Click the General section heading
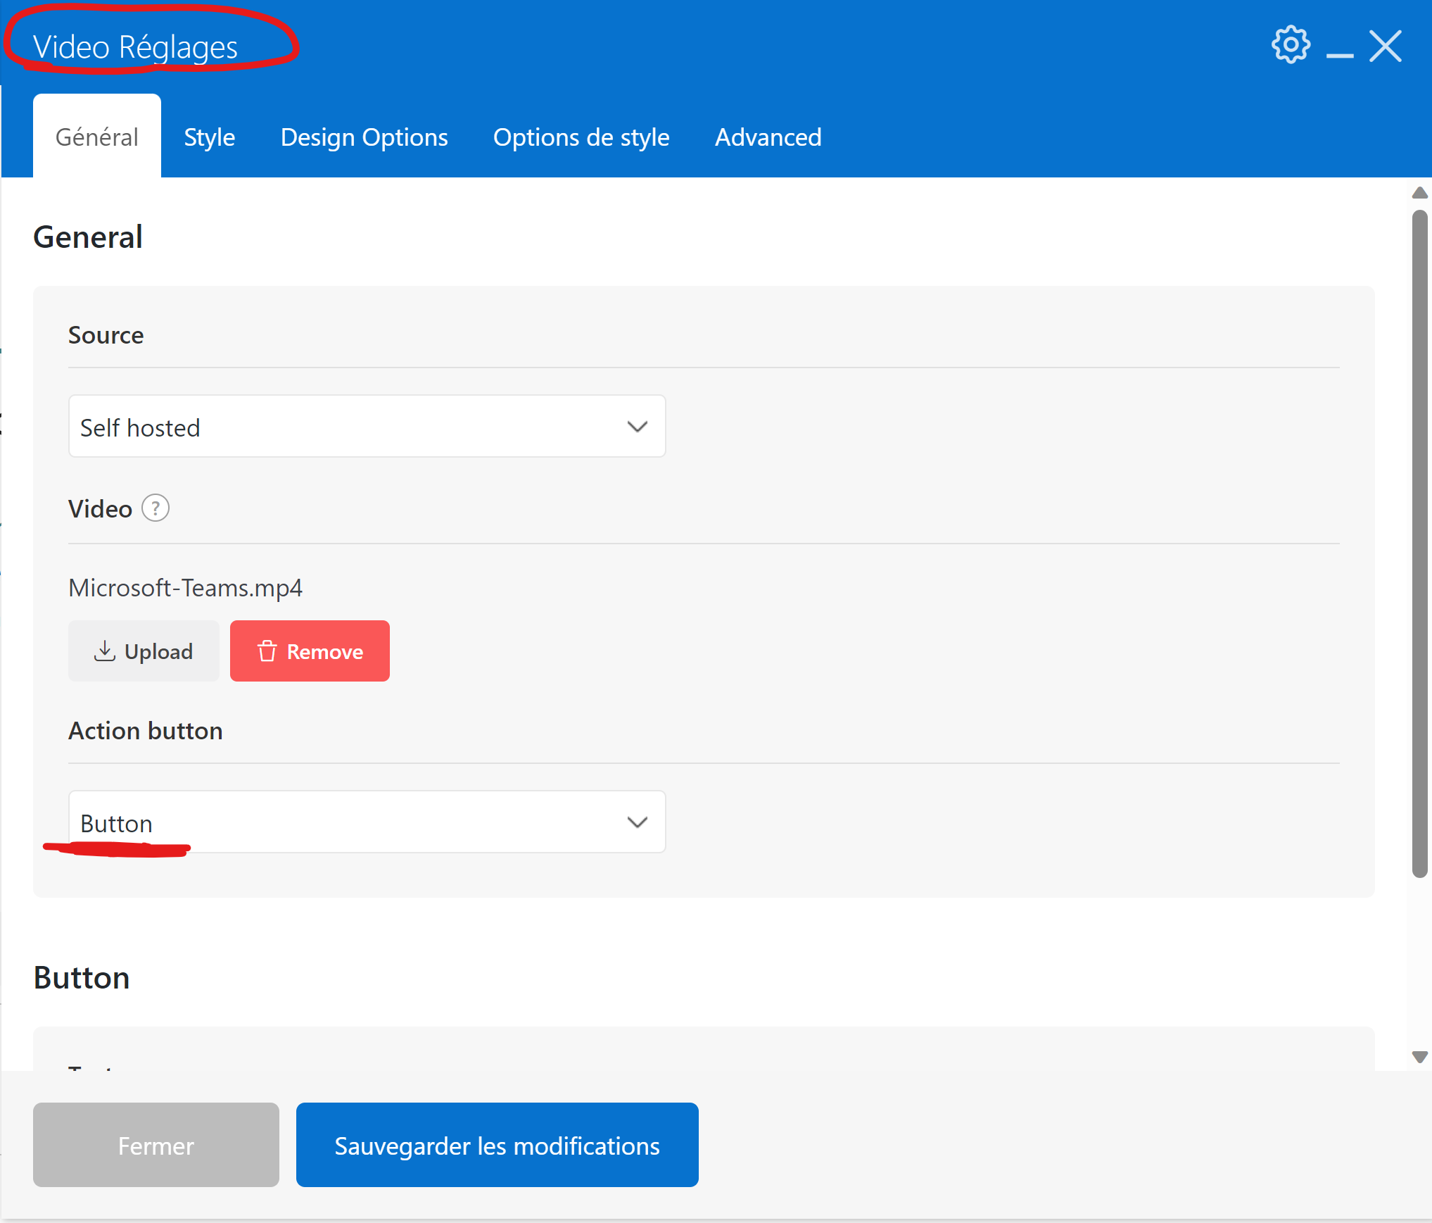Screen dimensions: 1432x1223 (88, 237)
